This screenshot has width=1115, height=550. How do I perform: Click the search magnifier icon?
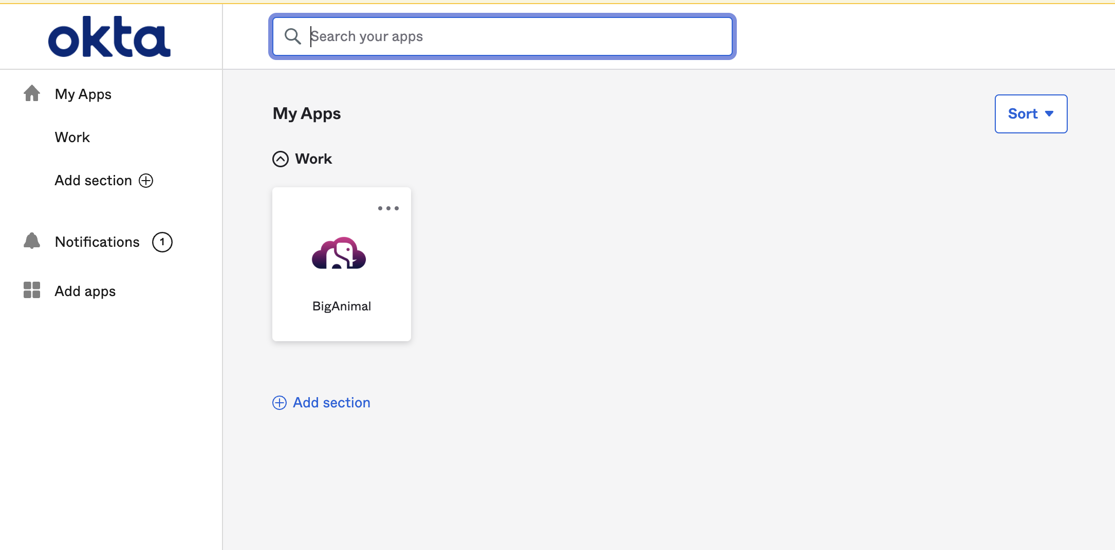point(292,36)
